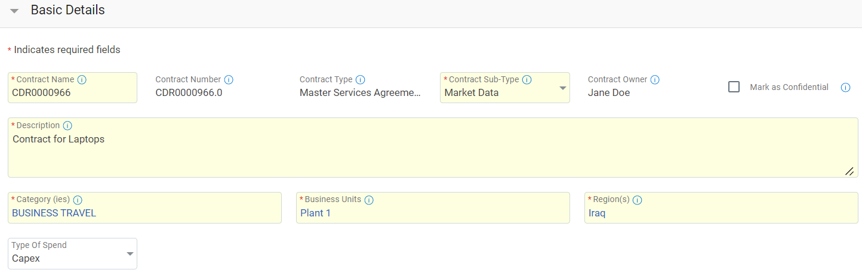Click Category (ies) info icon
This screenshot has width=862, height=276.
[x=78, y=200]
